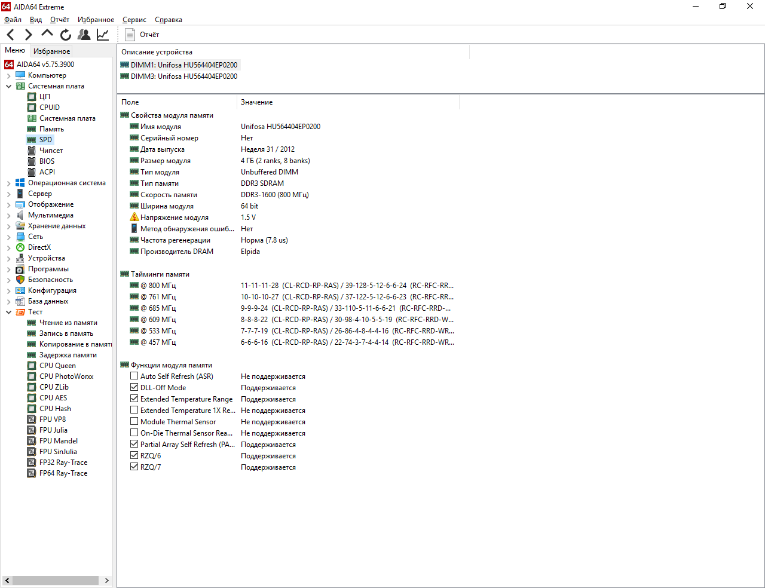
Task: Open the ACPI icon entry
Action: [x=32, y=172]
